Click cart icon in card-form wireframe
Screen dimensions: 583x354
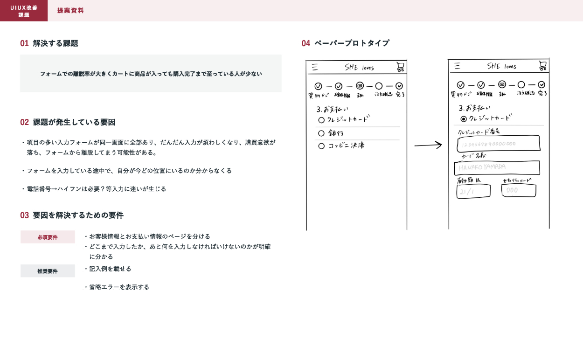542,66
